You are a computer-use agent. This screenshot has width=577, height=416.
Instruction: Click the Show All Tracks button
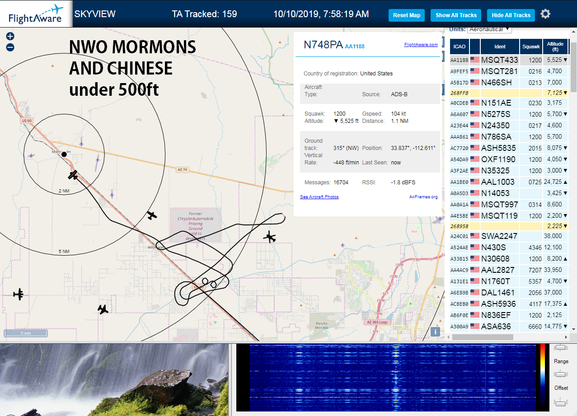[456, 15]
